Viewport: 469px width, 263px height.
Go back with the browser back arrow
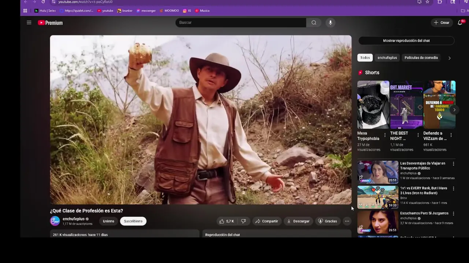click(26, 2)
